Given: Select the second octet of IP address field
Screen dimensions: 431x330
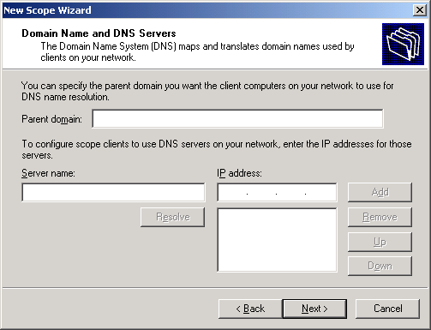Looking at the screenshot, I should coord(261,193).
